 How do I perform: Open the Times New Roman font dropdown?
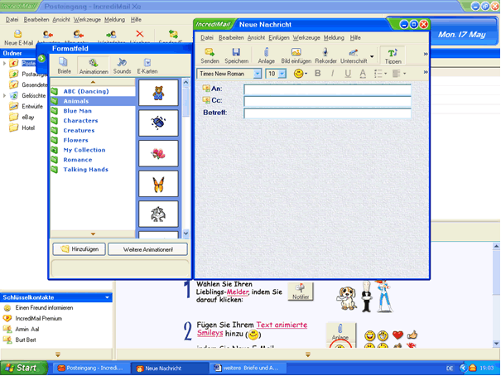(x=258, y=74)
